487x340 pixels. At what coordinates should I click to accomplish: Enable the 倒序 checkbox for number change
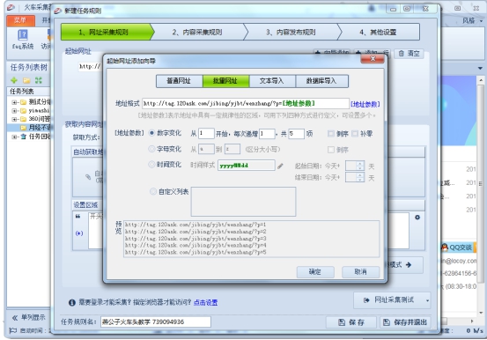[x=331, y=134]
